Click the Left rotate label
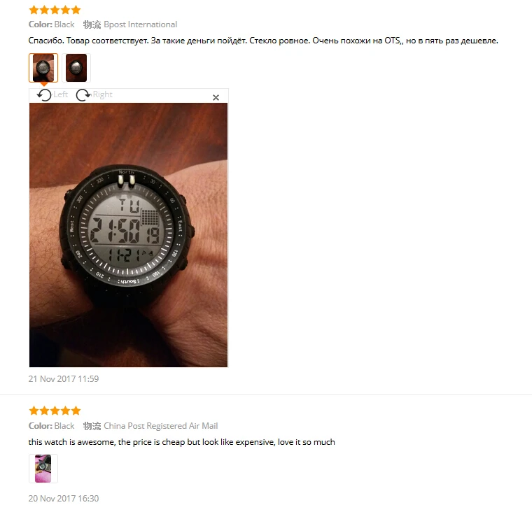The image size is (532, 512). point(61,94)
